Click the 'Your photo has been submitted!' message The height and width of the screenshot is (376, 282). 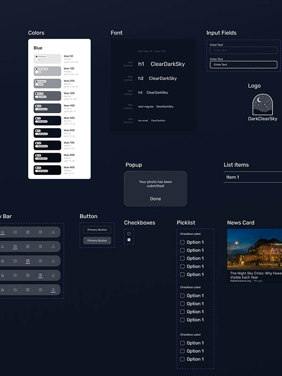(x=156, y=184)
